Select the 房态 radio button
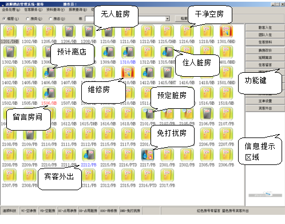Image resolution: width=285 pixels, height=224 pixels. (50, 19)
